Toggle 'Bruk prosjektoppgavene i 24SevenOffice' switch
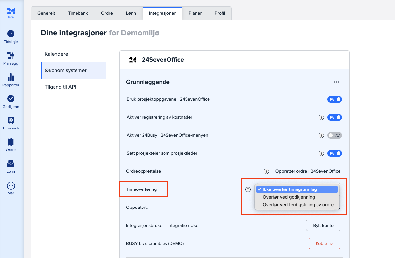Image resolution: width=395 pixels, height=258 pixels. click(x=335, y=99)
